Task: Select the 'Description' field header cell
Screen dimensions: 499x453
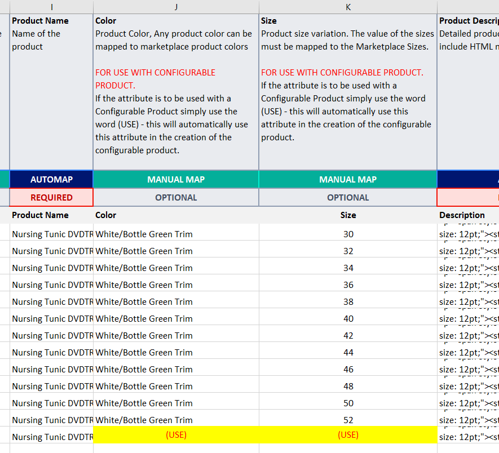Action: pos(468,215)
